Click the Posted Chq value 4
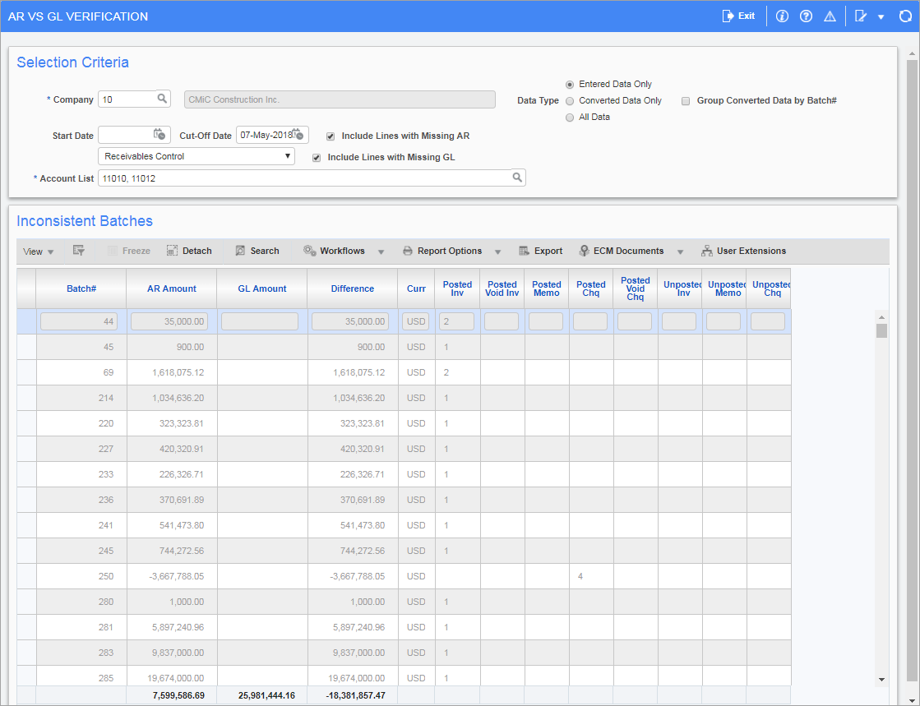Screen dimensions: 920x706 580,576
